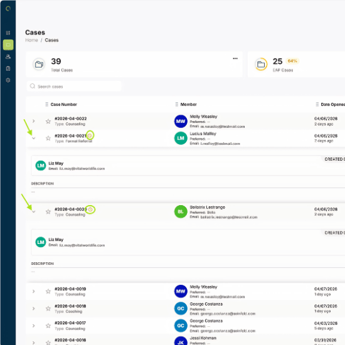Open the settings gear in sidebar

coord(8,80)
